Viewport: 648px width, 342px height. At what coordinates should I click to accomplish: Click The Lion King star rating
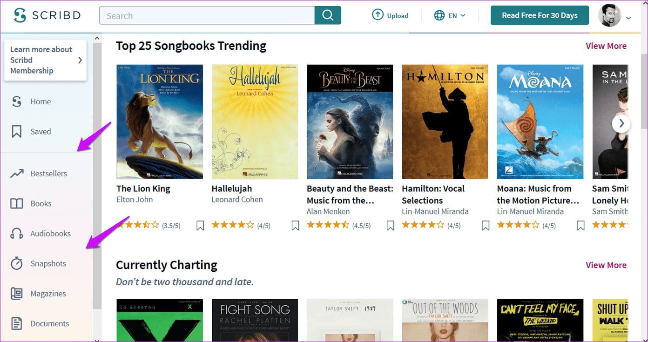click(138, 225)
